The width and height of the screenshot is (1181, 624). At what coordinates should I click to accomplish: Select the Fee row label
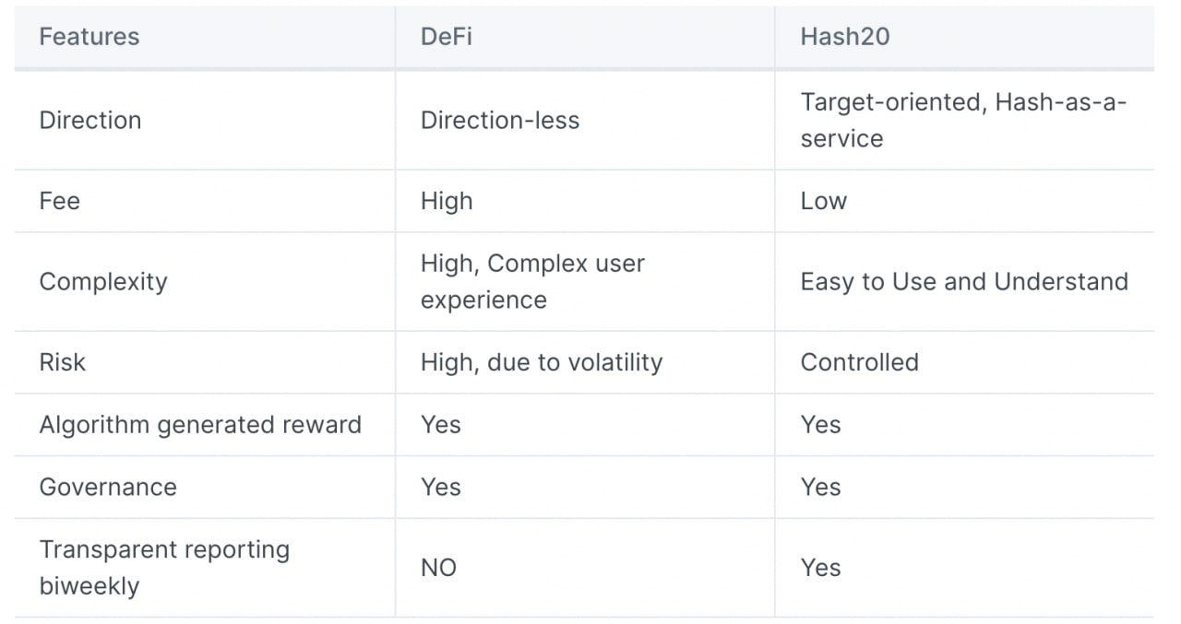coord(60,201)
